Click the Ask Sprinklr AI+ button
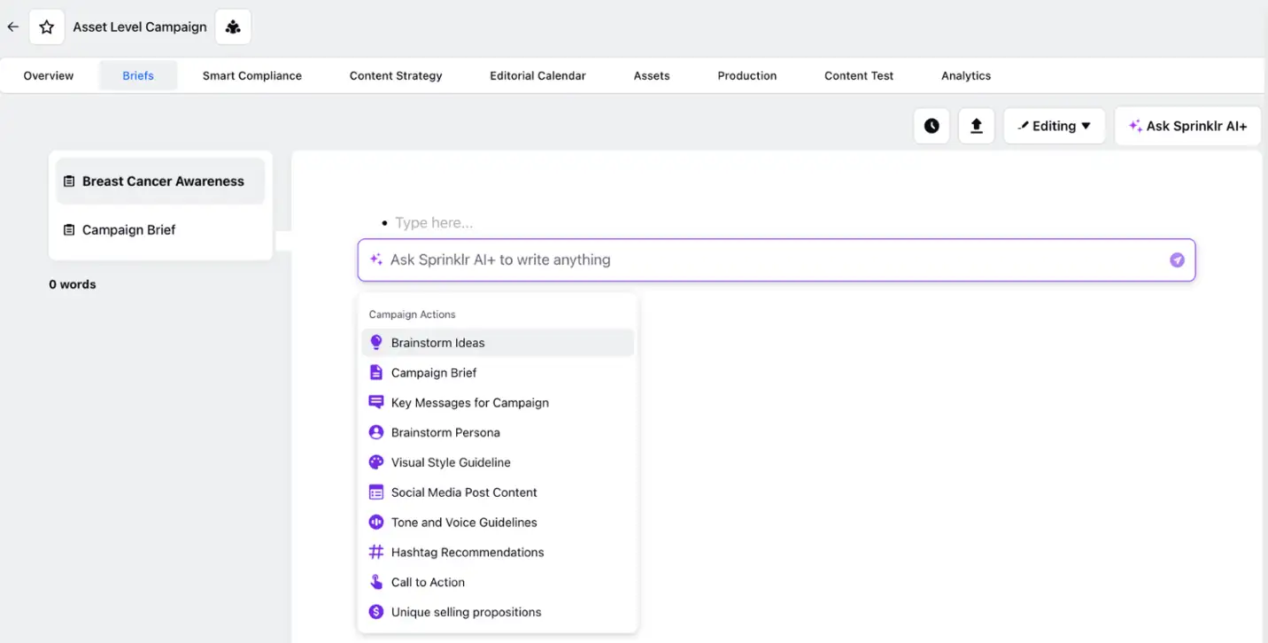The height and width of the screenshot is (643, 1268). click(1187, 125)
